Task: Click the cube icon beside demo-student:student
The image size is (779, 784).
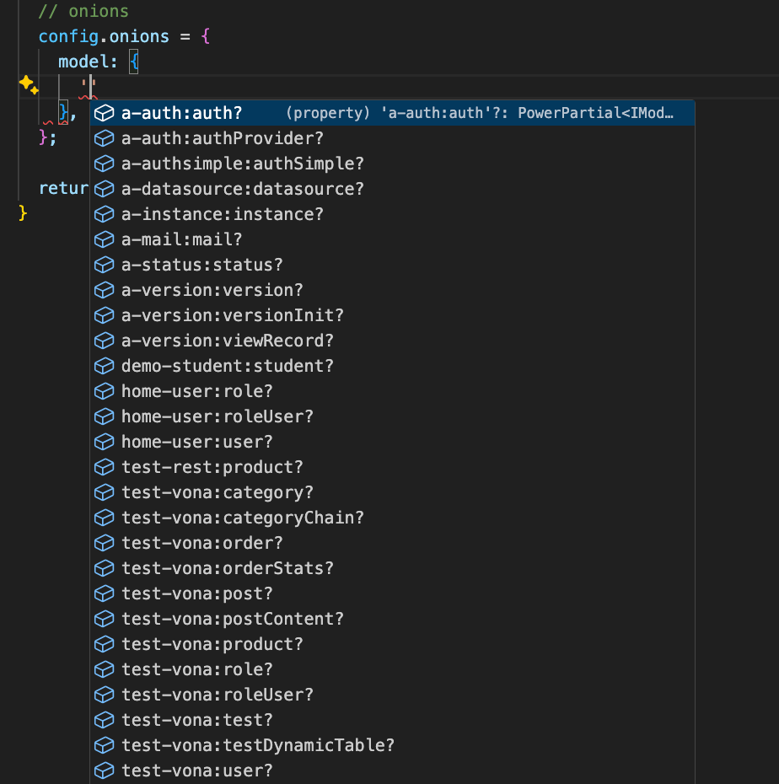Action: 104,366
